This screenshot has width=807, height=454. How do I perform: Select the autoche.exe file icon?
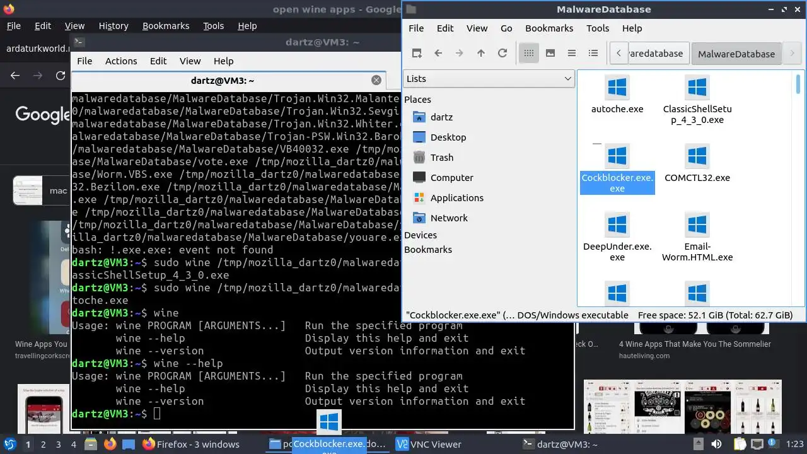(x=617, y=87)
